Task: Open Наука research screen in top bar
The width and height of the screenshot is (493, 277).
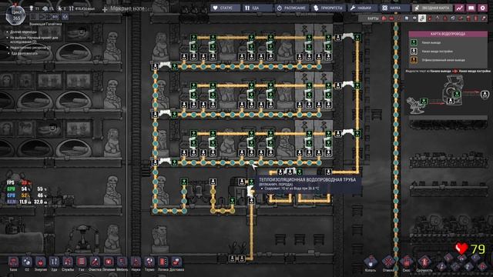Action: 394,8
